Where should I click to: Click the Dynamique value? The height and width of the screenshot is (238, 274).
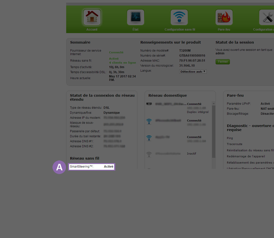point(112,113)
